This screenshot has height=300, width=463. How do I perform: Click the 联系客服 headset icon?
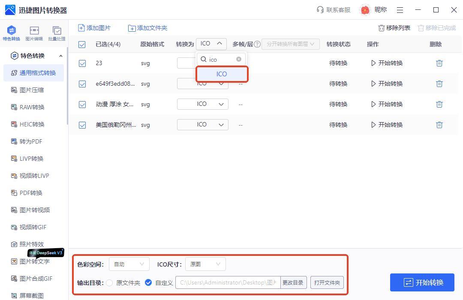pos(320,10)
